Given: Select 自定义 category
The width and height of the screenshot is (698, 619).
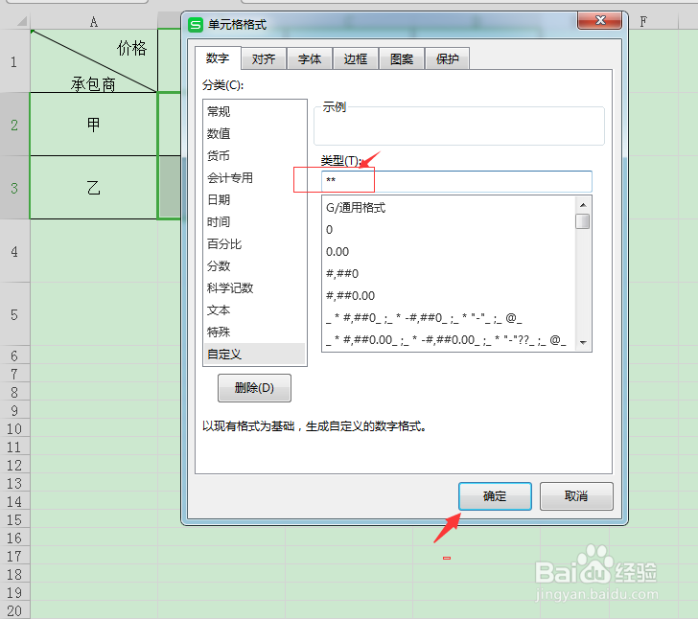Looking at the screenshot, I should (255, 354).
